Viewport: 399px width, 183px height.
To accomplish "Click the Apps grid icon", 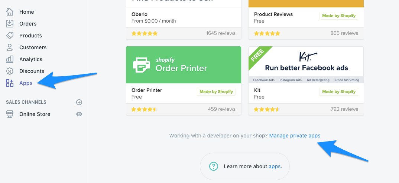I will (10, 83).
